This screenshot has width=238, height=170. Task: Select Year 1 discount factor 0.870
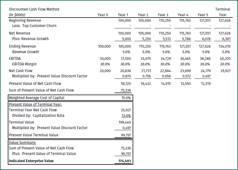coord(127,76)
